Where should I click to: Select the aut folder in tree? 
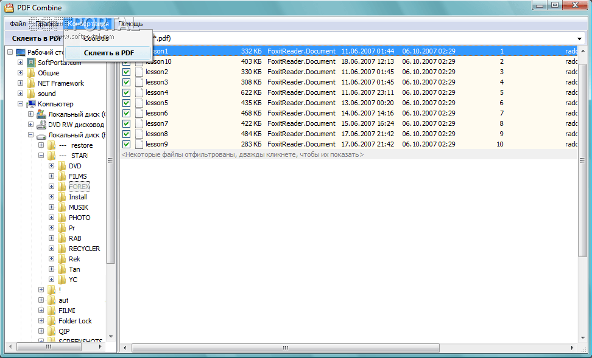pos(63,300)
